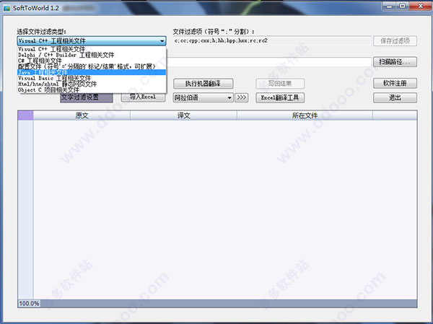
Task: Click 导入Excel button
Action: (143, 97)
